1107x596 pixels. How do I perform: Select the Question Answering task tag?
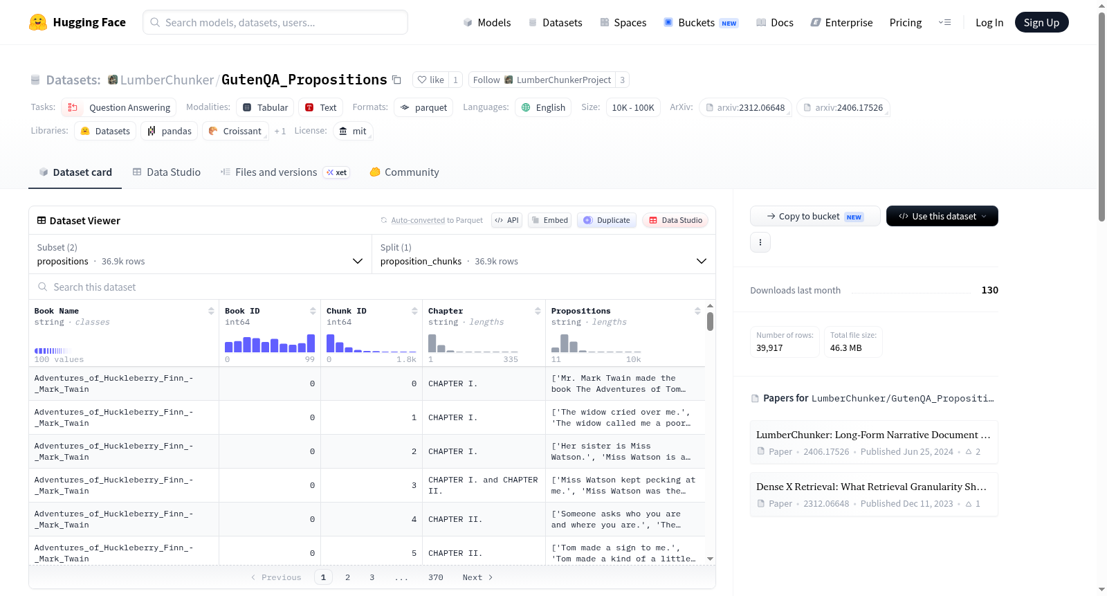click(x=119, y=107)
